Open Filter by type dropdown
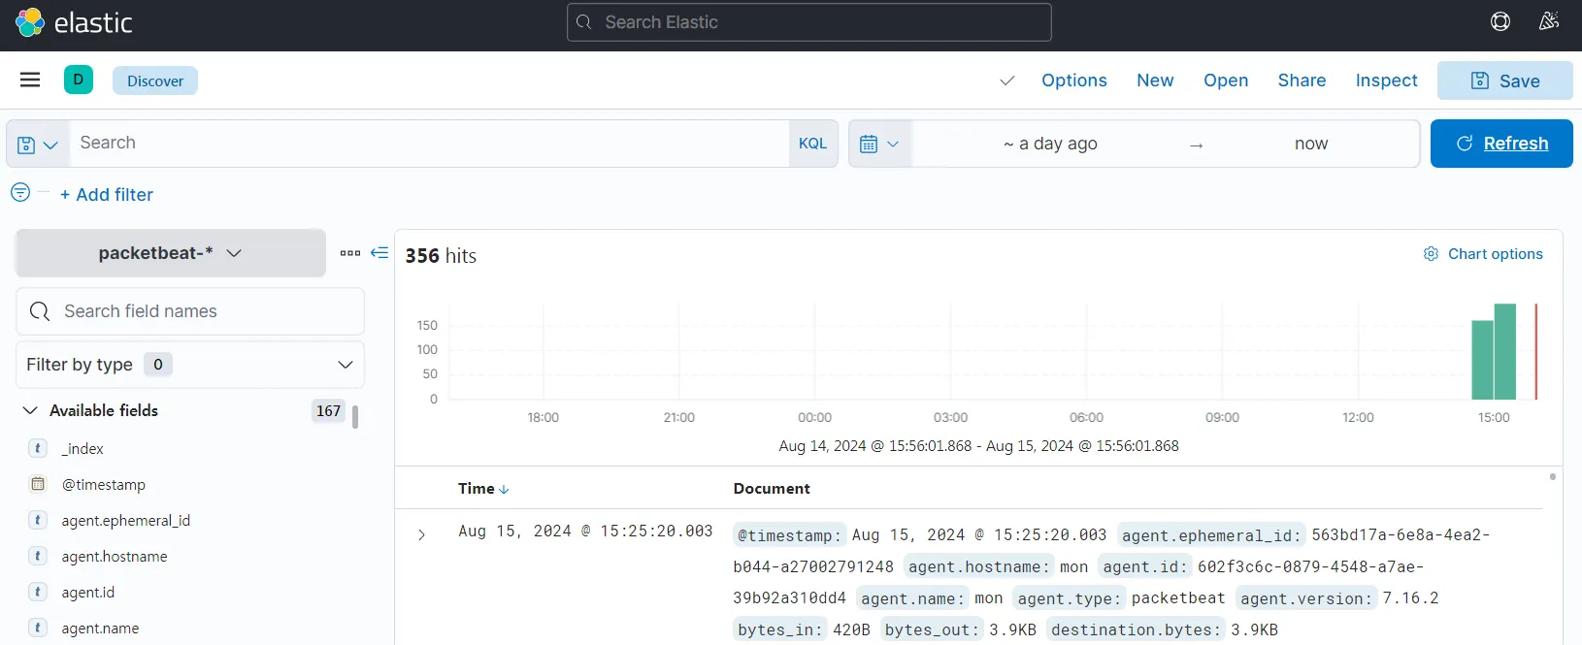 (190, 365)
